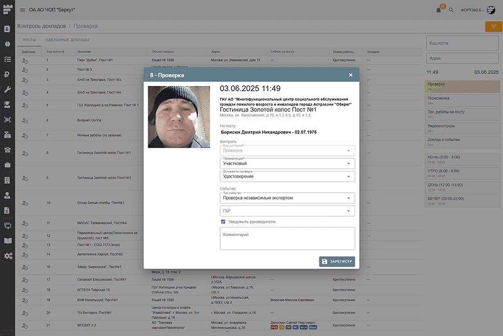
Task: Open notifications bell in the top bar
Action: pyautogui.click(x=438, y=10)
